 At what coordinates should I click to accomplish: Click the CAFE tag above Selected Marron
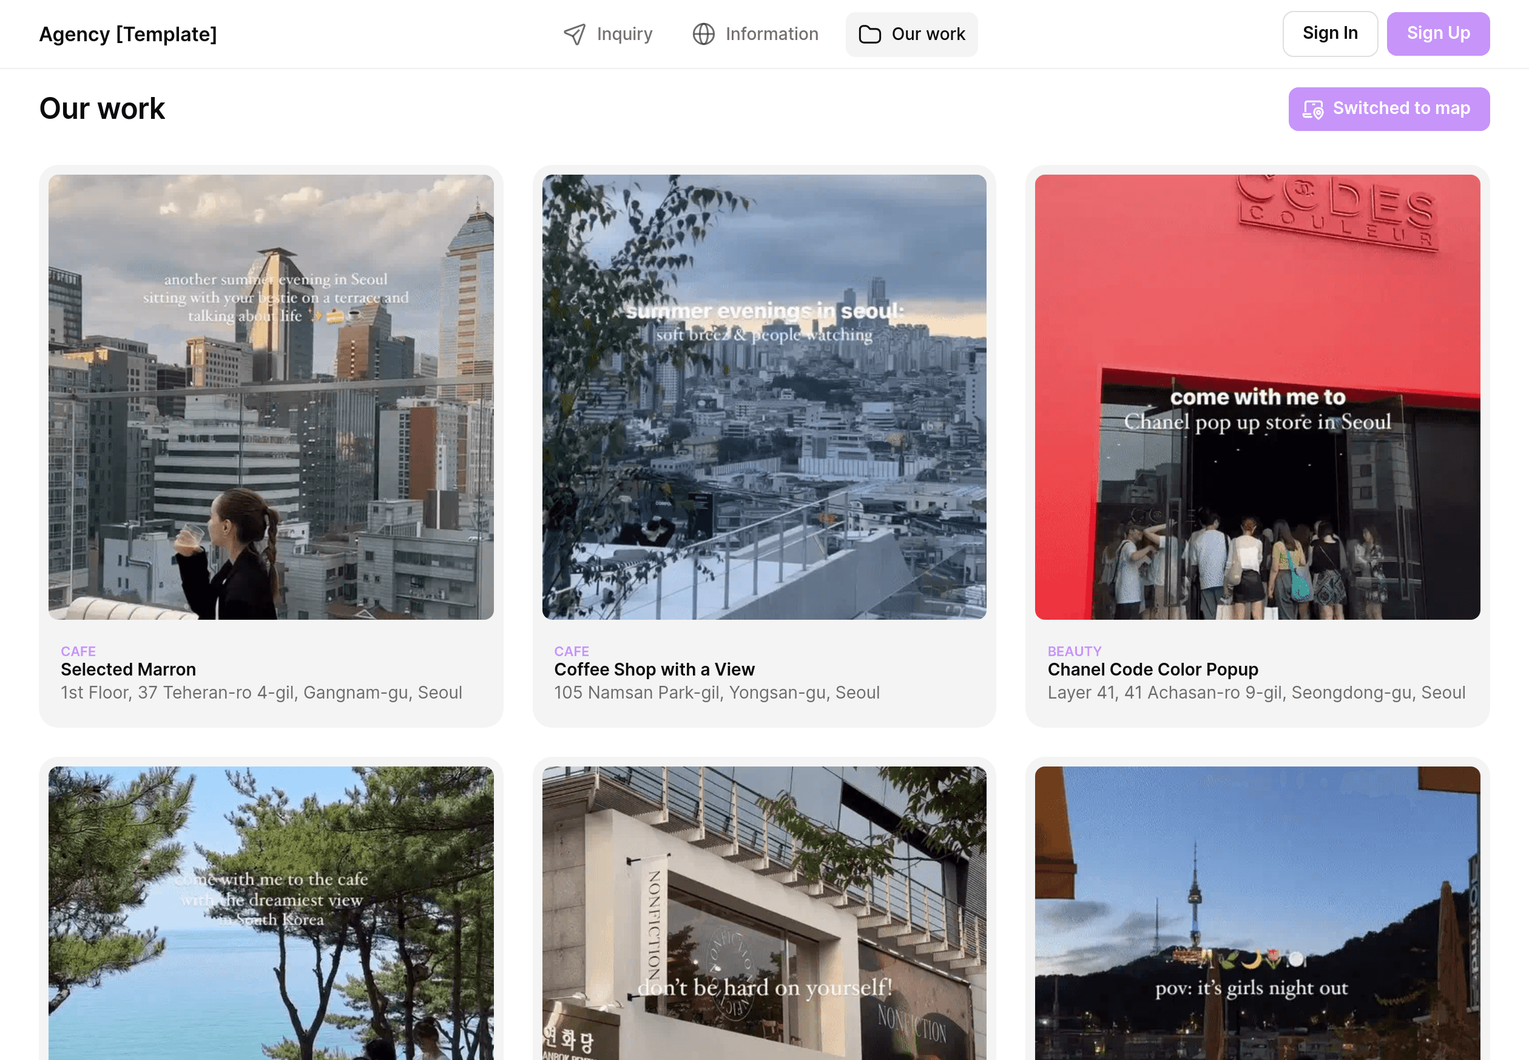[78, 651]
